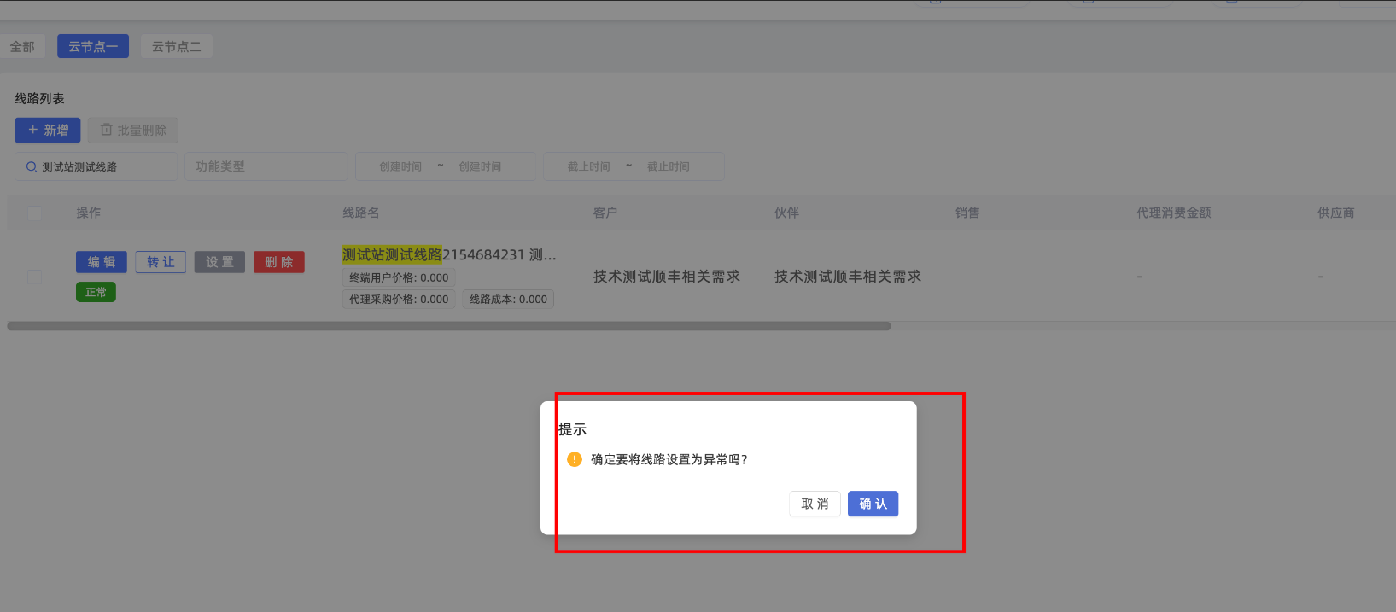Click the search magnifier icon

point(32,167)
